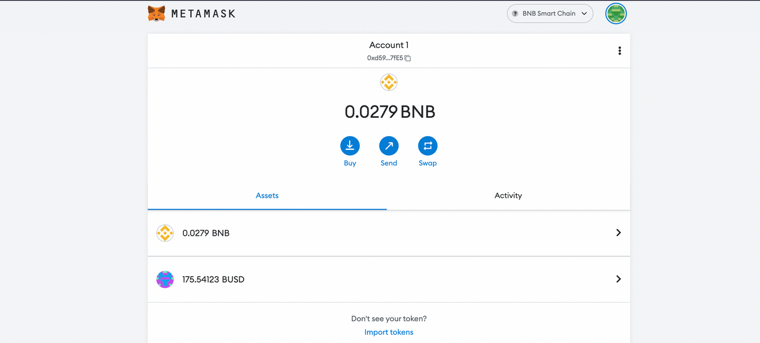760x343 pixels.
Task: Select the 175.54123 BUSD asset row text
Action: [213, 280]
